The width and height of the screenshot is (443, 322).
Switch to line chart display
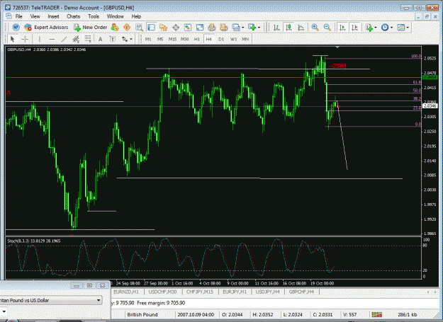(301, 28)
